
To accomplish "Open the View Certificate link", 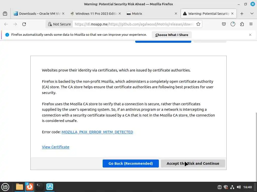I will click(55, 147).
